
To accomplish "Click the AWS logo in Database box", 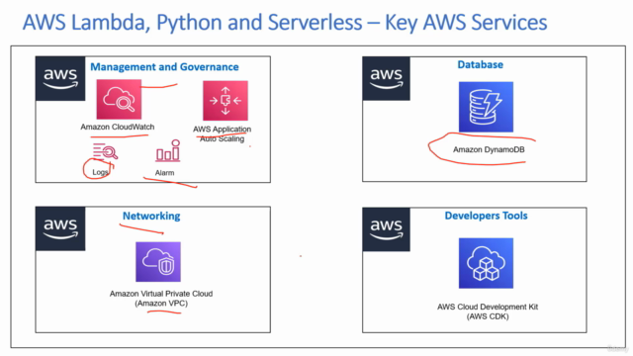I will (x=387, y=78).
